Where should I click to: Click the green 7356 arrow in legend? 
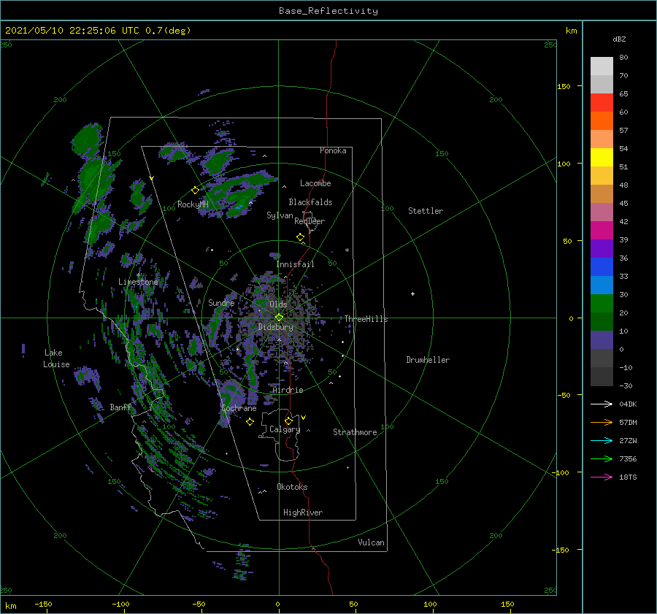[602, 459]
